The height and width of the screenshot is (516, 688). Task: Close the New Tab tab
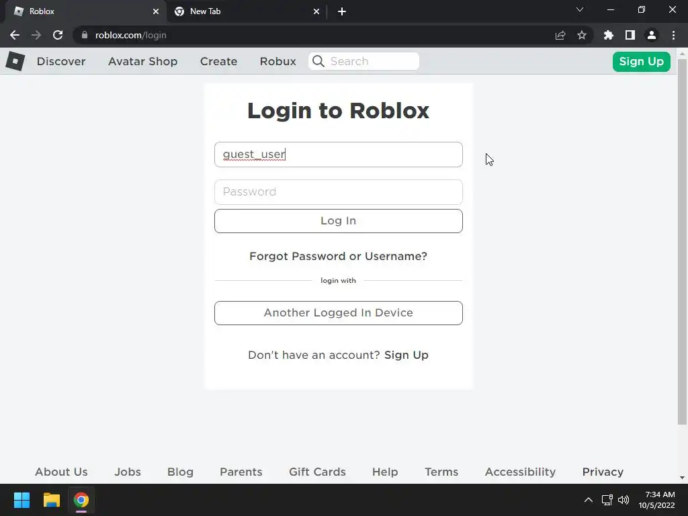pyautogui.click(x=316, y=11)
